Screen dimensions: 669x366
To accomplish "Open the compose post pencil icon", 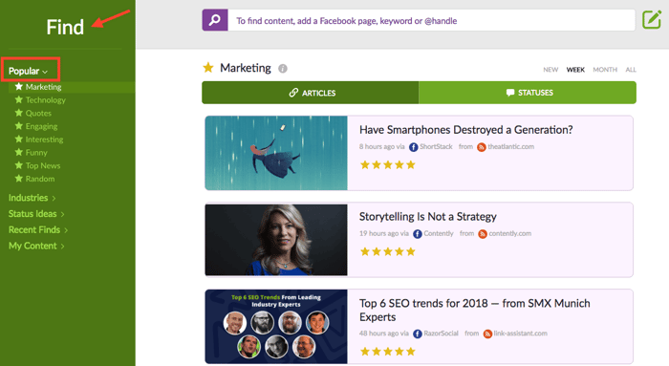I will click(x=652, y=20).
